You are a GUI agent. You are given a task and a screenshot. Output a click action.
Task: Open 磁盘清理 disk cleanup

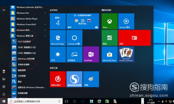pyautogui.click(x=29, y=70)
